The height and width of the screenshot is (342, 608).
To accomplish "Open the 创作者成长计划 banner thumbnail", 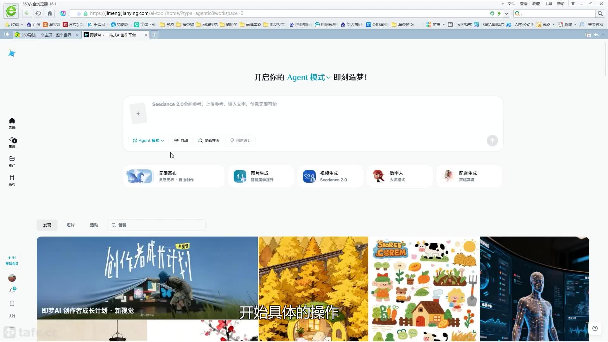I will (147, 278).
